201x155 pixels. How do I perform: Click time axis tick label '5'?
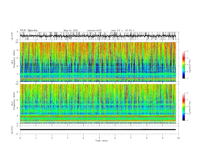99,138
